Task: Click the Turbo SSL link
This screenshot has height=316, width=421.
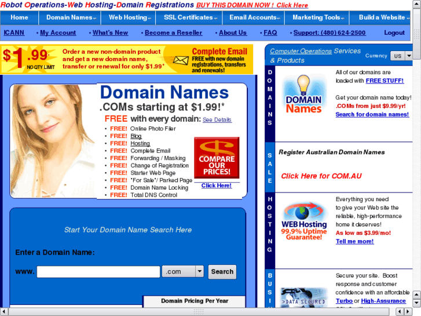Action: pyautogui.click(x=344, y=301)
